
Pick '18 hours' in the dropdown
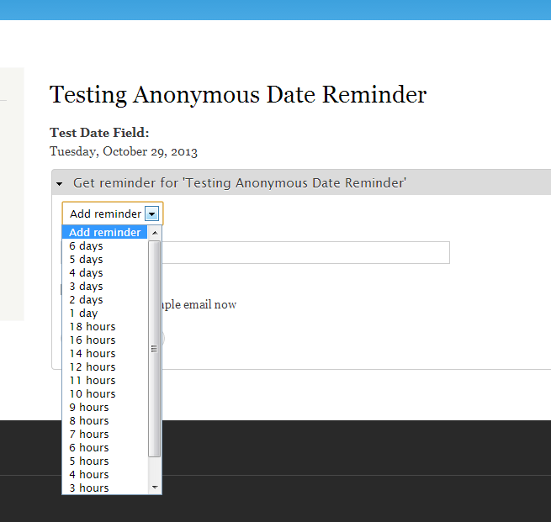pyautogui.click(x=93, y=327)
